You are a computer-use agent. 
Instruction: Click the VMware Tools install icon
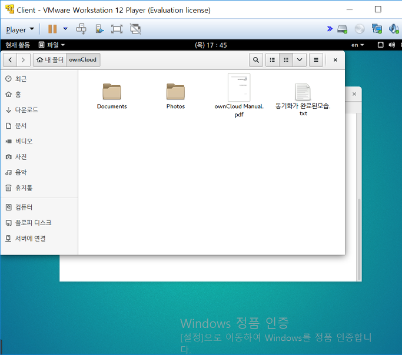[99, 29]
